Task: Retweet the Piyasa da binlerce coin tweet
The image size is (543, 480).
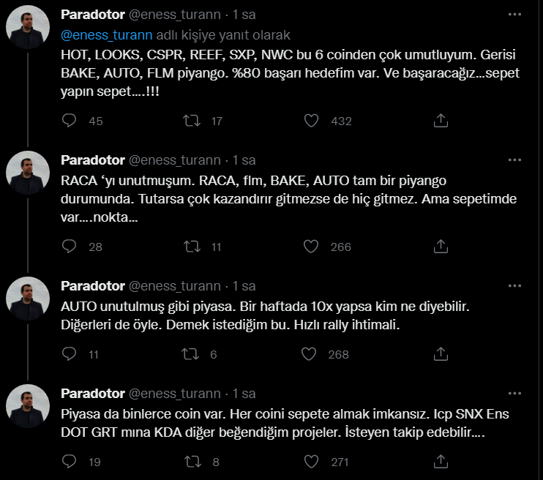Action: [x=192, y=462]
